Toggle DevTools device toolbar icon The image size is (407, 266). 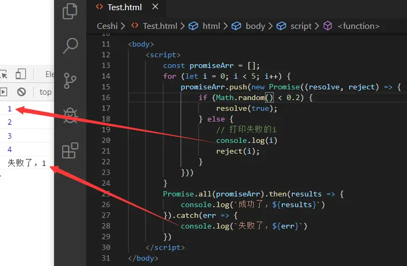point(21,74)
